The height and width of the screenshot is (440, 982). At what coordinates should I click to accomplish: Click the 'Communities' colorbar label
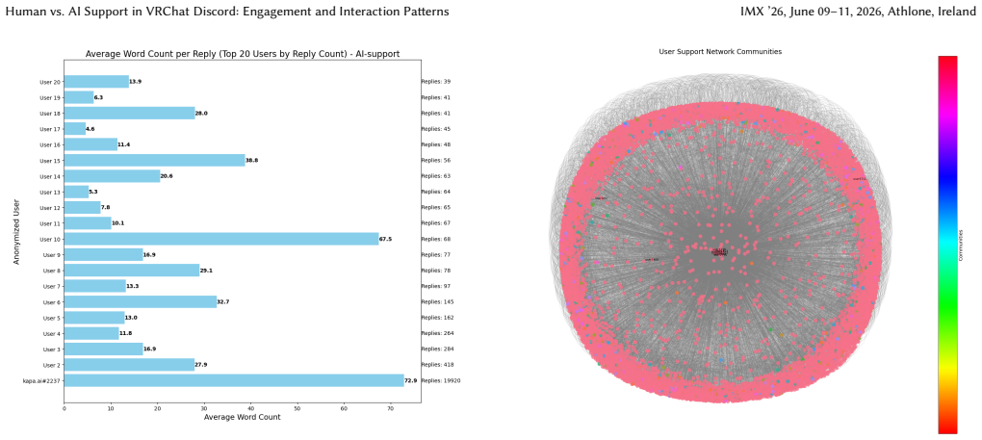962,245
